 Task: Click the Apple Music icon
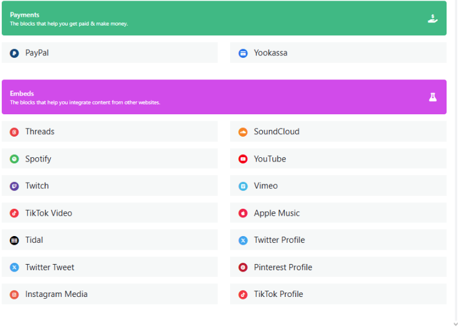point(243,213)
